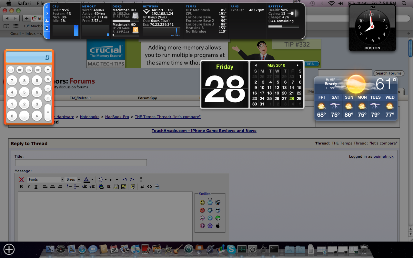Screen dimensions: 413x258
Task: Increase indent in the message editor
Action: click(x=92, y=187)
